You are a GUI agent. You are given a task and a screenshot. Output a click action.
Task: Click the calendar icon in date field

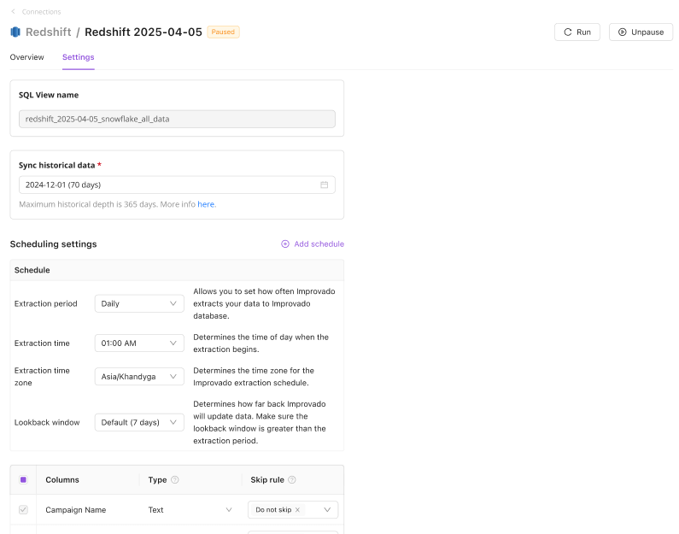click(x=325, y=185)
